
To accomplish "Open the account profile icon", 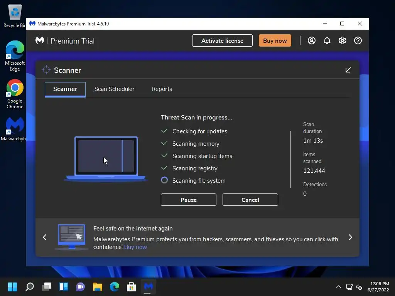I will (312, 40).
